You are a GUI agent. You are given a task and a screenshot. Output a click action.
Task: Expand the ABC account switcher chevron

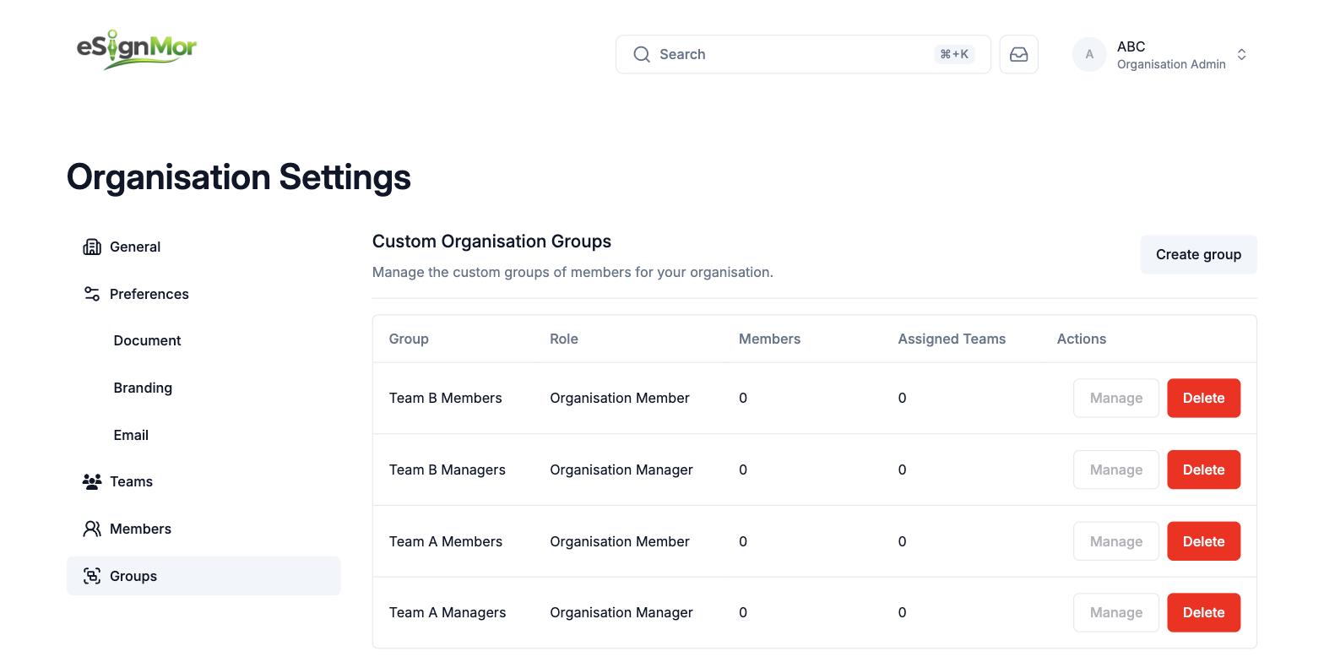pyautogui.click(x=1241, y=54)
